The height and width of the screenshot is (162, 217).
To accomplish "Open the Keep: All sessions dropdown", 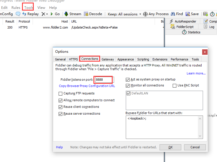I will 124,14.
